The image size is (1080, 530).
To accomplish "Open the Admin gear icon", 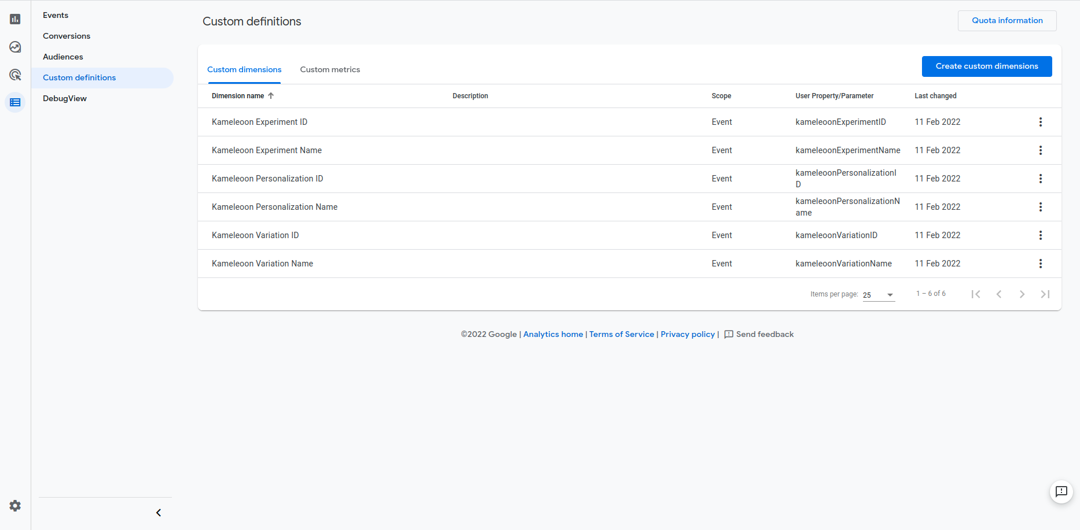I will 15,506.
